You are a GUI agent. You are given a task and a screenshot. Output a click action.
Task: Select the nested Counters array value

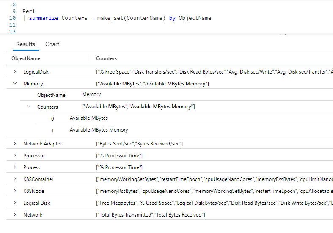[138, 107]
